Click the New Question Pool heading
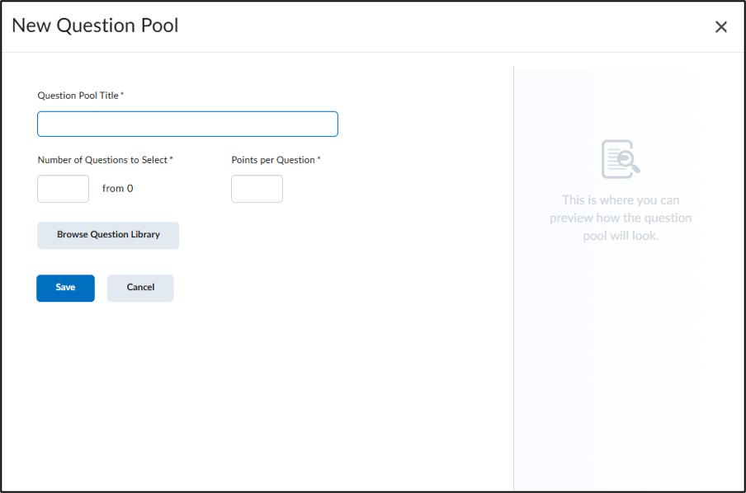The width and height of the screenshot is (746, 493). tap(95, 26)
